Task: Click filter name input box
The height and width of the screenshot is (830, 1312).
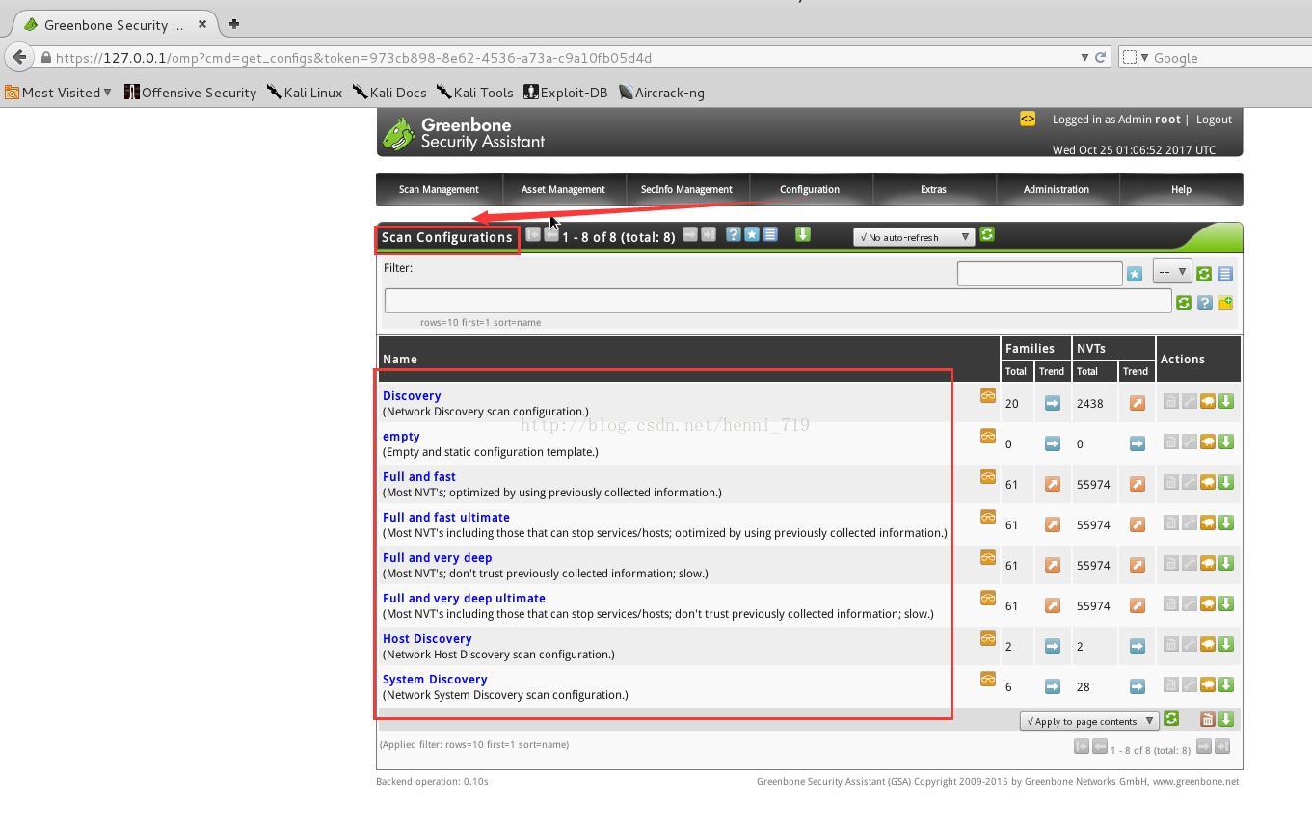Action: coord(1039,274)
